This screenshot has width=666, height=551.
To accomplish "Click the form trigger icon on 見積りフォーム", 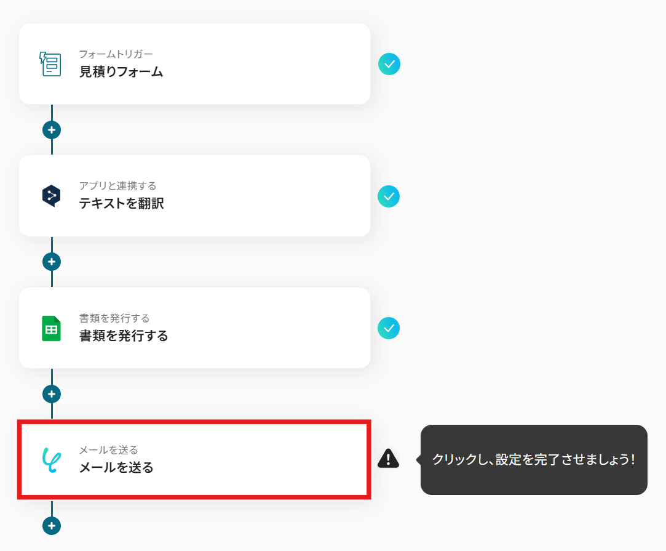I will coord(50,64).
